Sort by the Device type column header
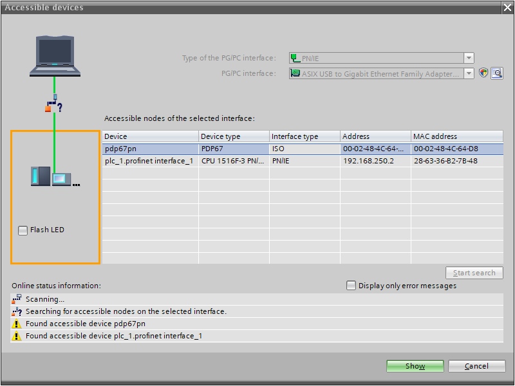 point(234,136)
